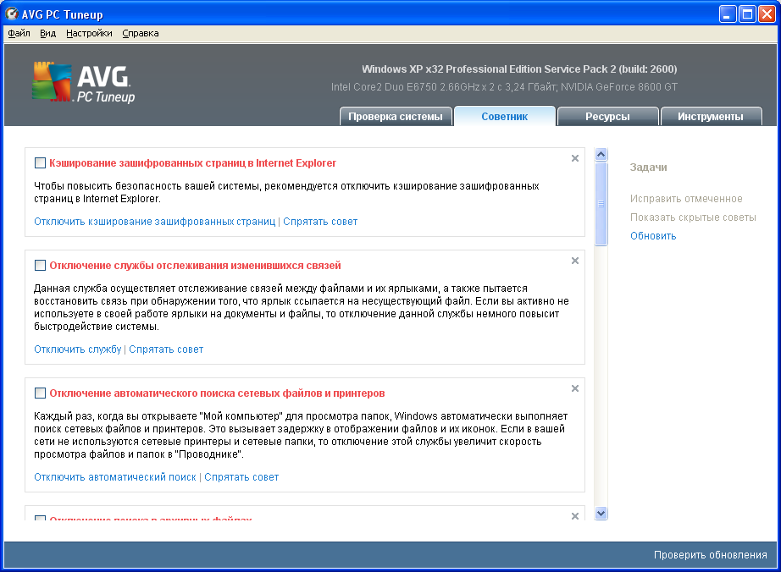Click Показать скрытые советы task

click(x=693, y=217)
